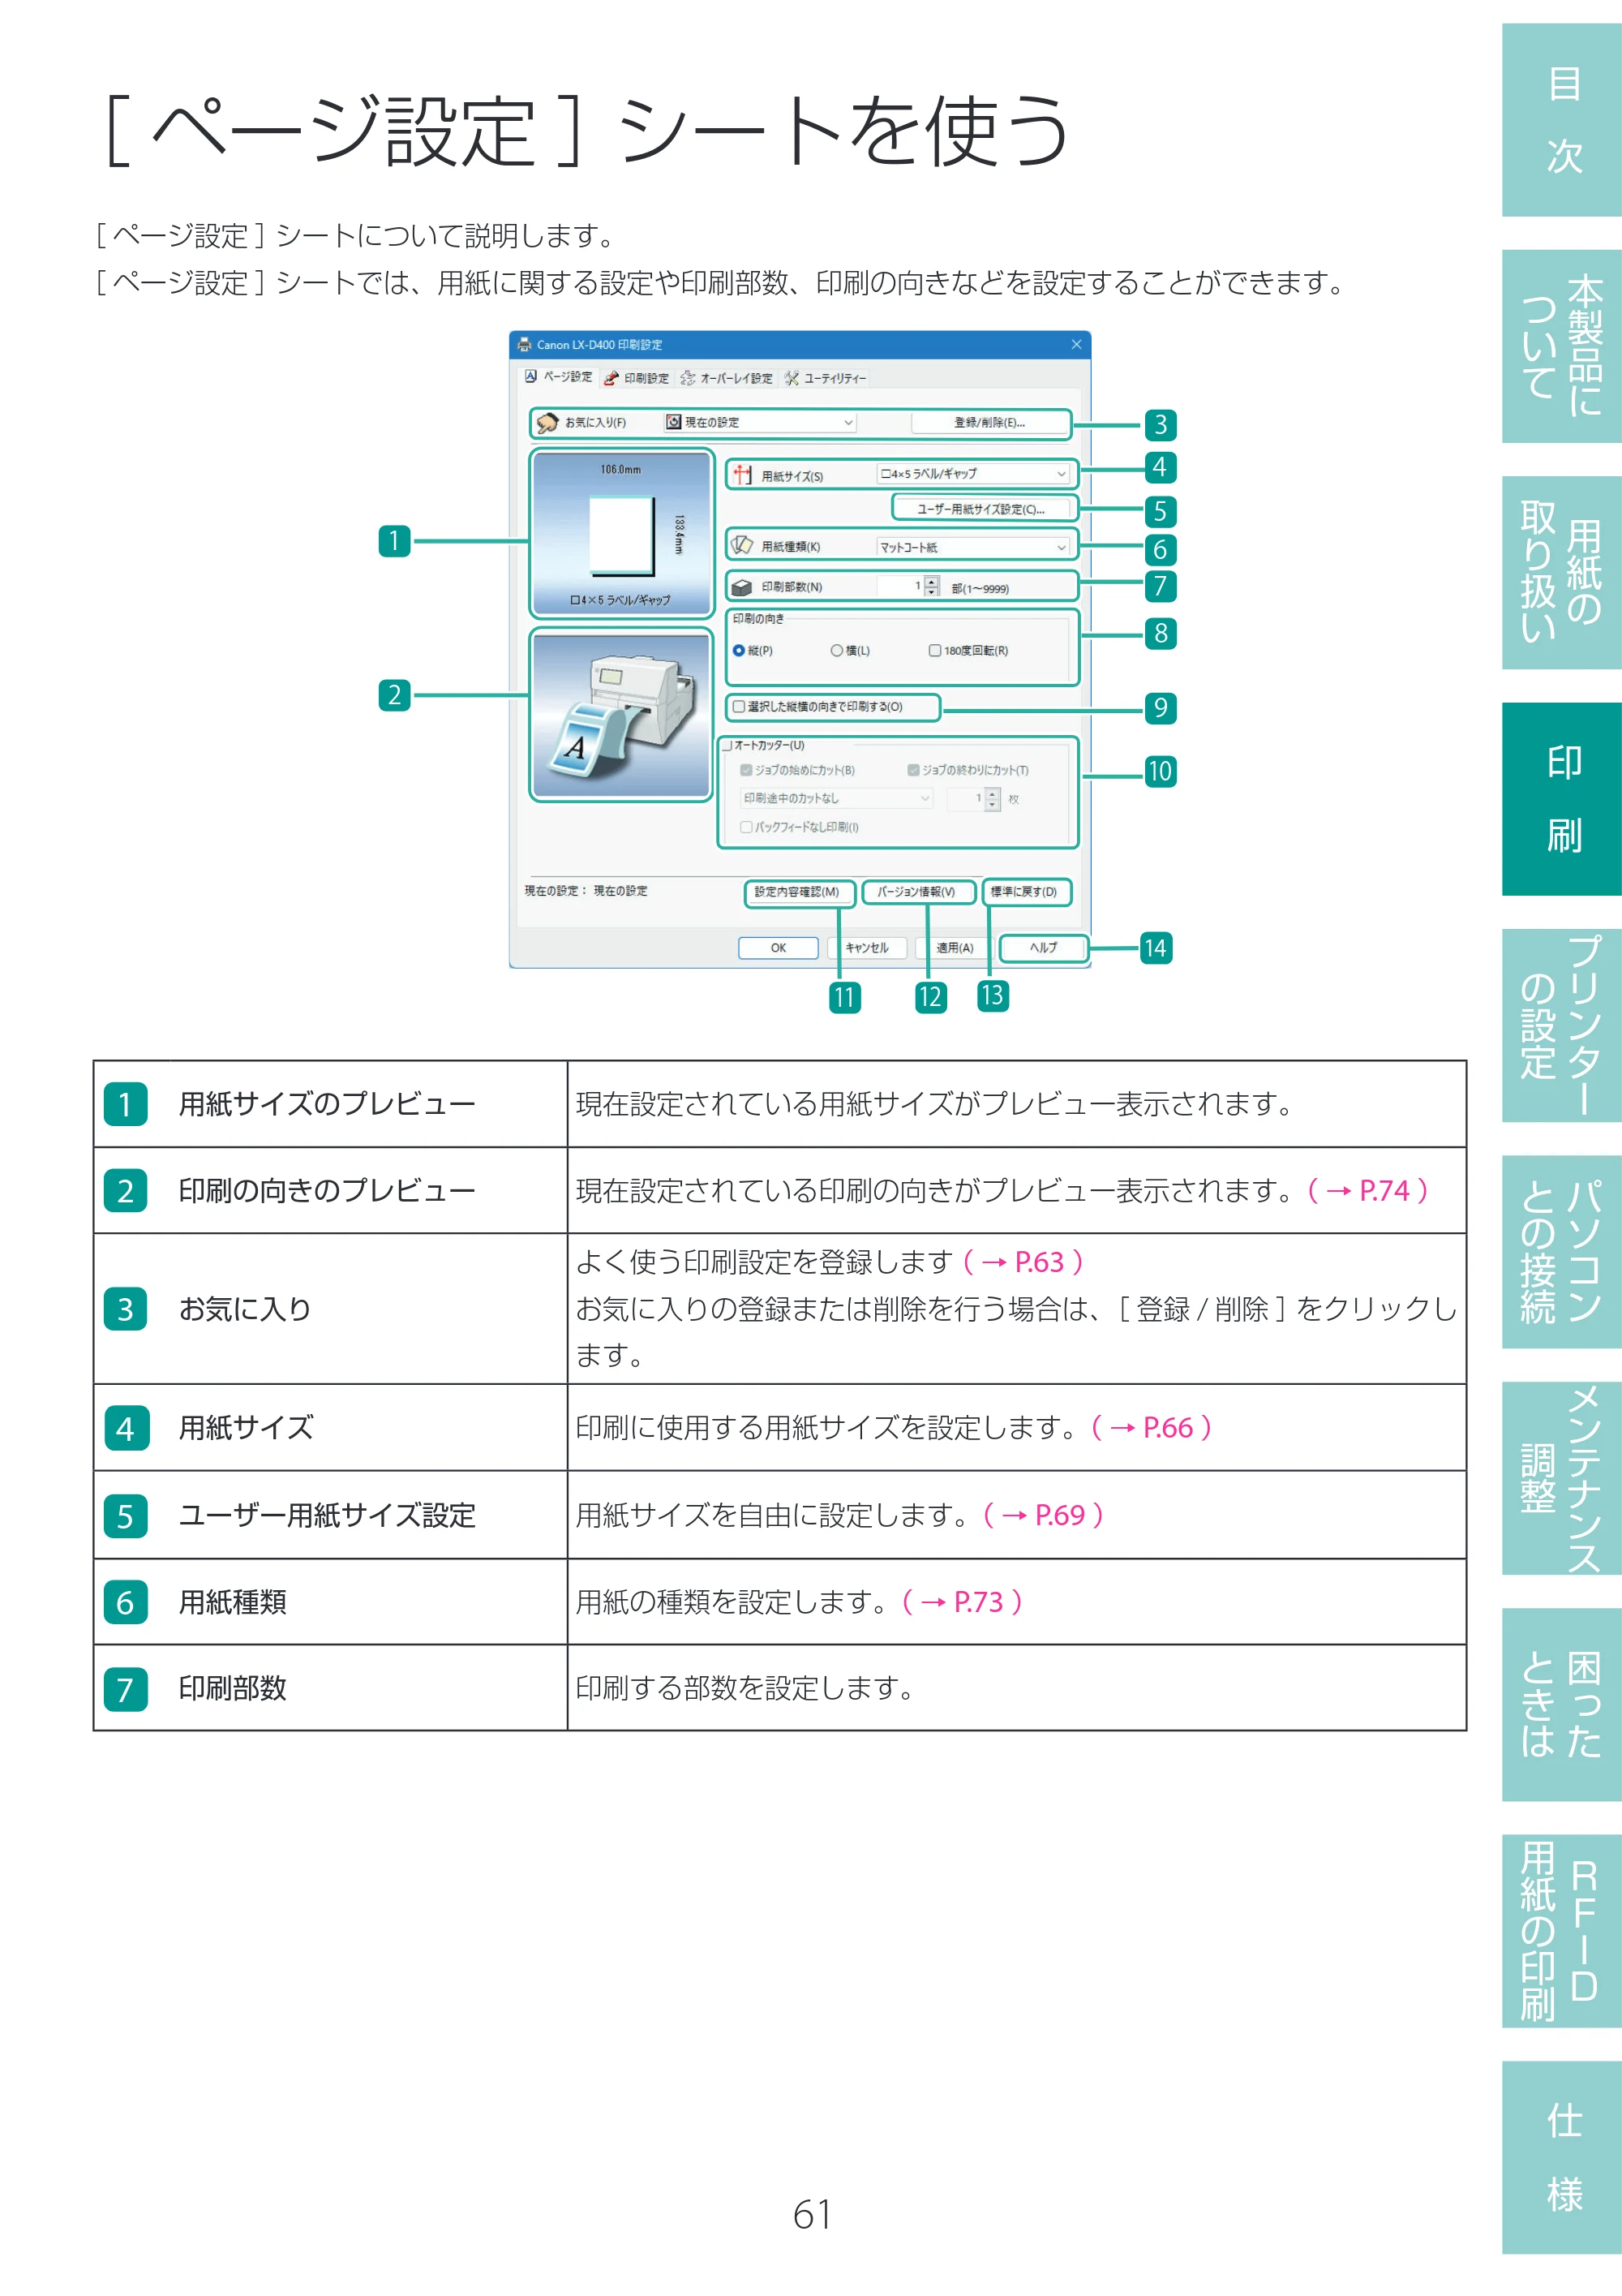Select the 縦(P) portrait radio button
This screenshot has width=1622, height=2296.
pyautogui.click(x=739, y=651)
